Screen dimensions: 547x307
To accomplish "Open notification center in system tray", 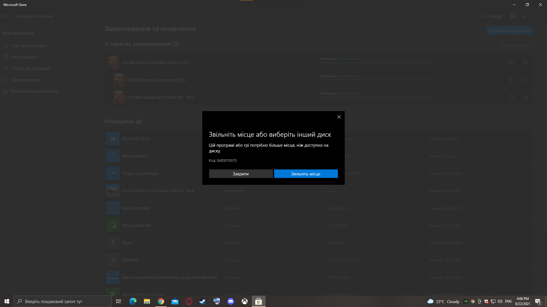I will [538, 302].
